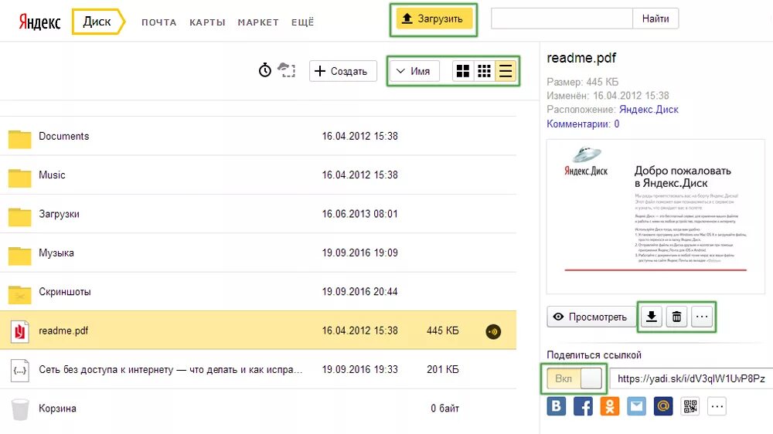Open Маркет in the header
Viewport: 773px width, 434px height.
pos(258,22)
